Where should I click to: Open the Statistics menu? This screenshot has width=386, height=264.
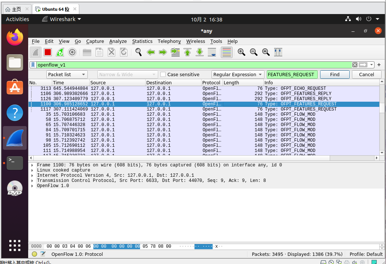(142, 41)
